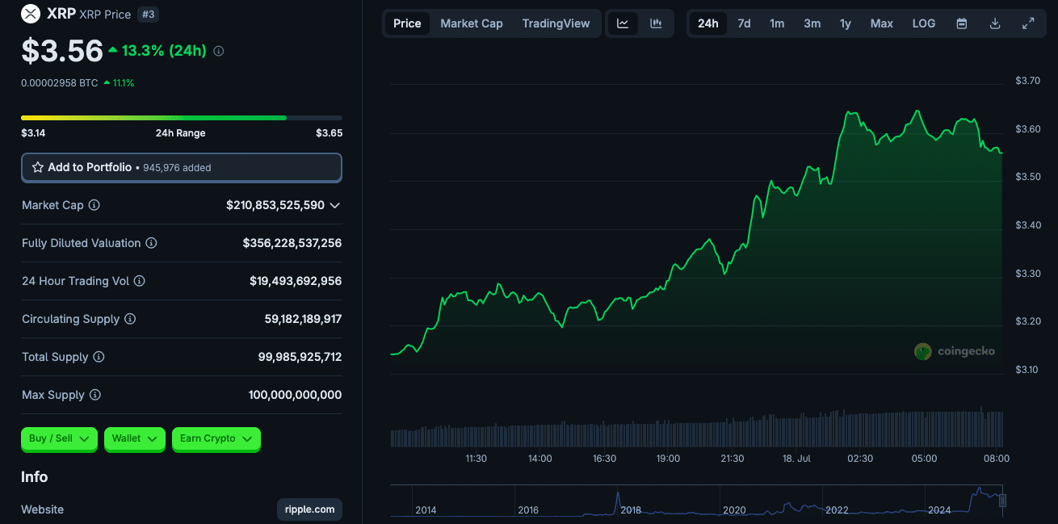The image size is (1058, 524).
Task: Click the $3.56 current price
Action: pos(62,51)
